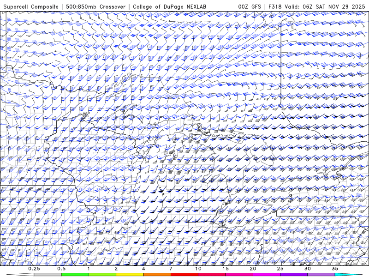Click the '00Z GFS' model run label

pos(250,6)
